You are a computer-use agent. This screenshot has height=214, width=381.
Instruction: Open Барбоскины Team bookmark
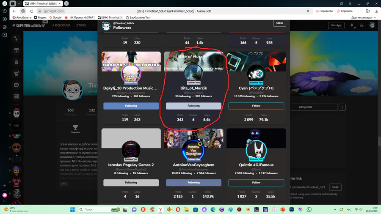click(138, 17)
